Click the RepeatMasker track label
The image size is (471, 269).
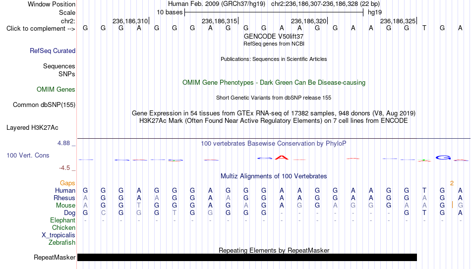55,257
